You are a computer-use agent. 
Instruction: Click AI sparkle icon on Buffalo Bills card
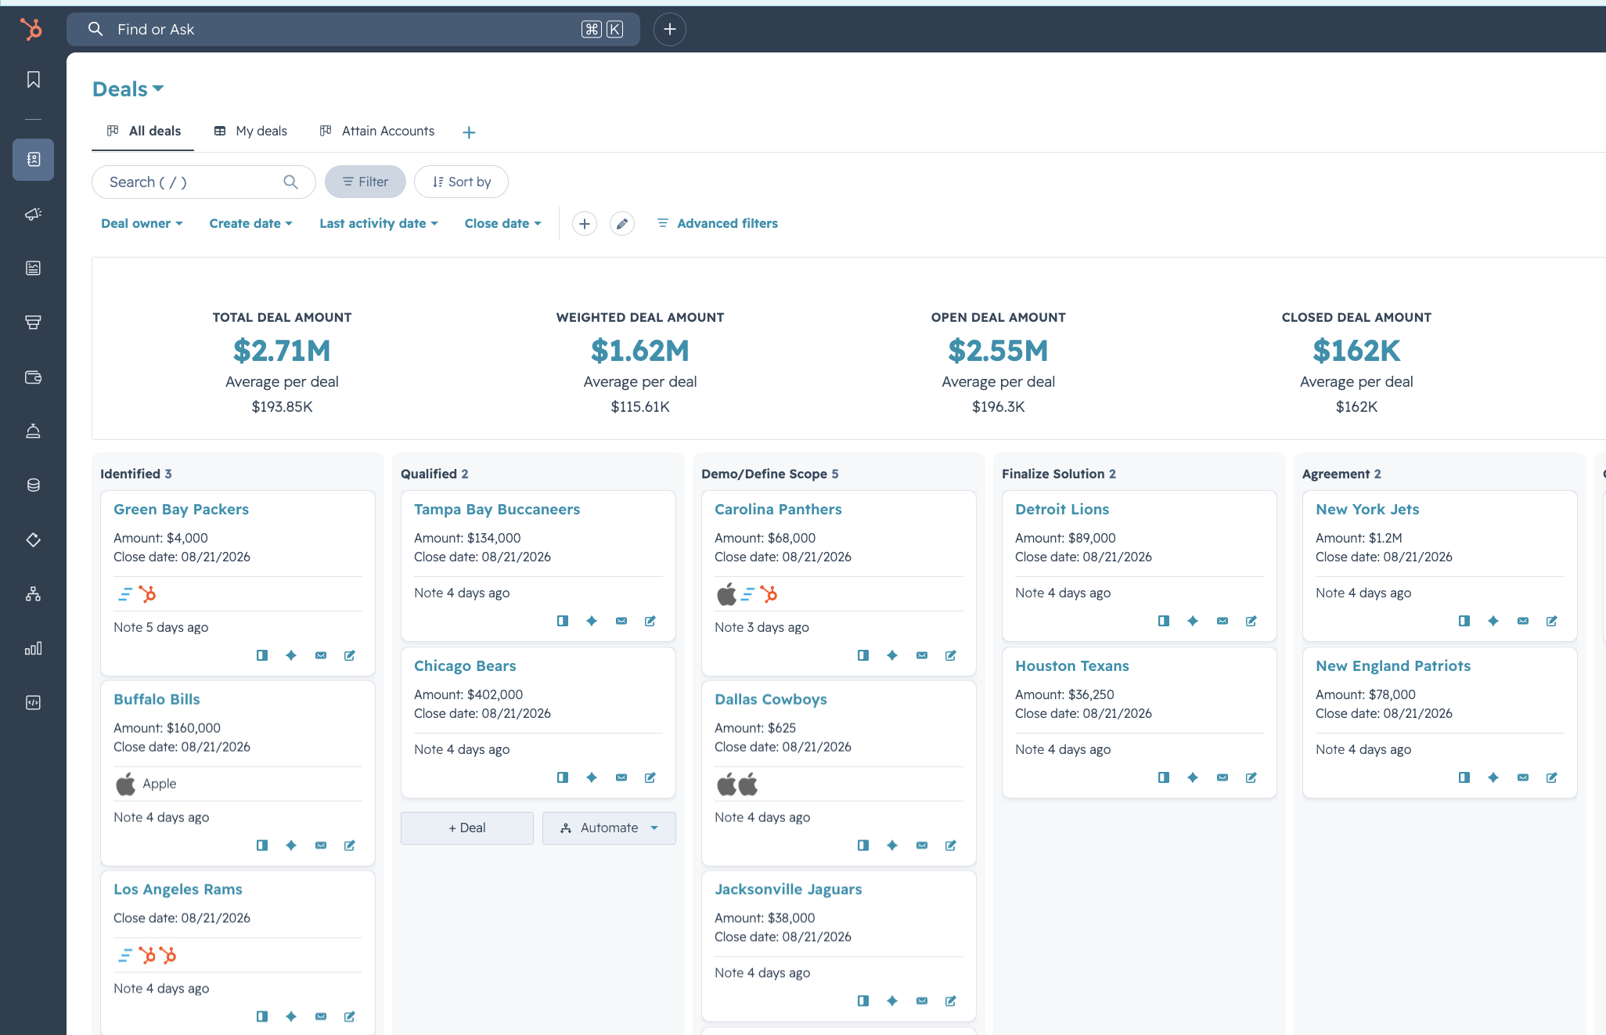coord(291,846)
